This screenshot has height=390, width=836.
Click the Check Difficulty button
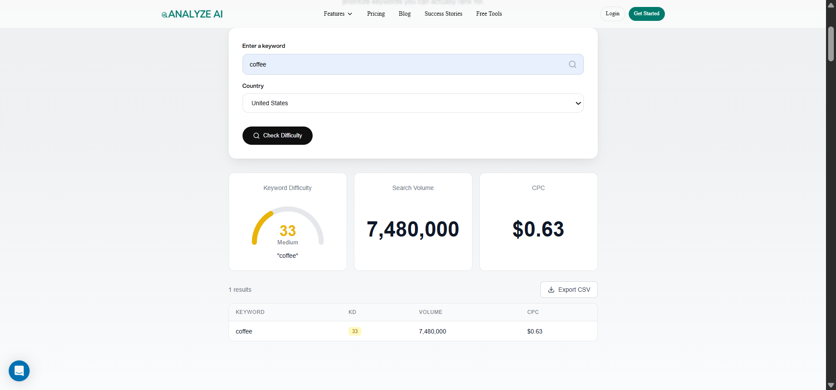pyautogui.click(x=277, y=136)
